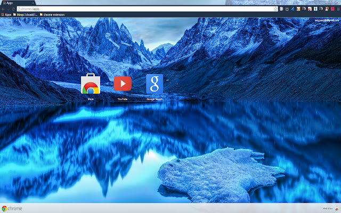Open a new tab next to Apps
This screenshot has width=341, height=213.
pyautogui.click(x=39, y=3)
